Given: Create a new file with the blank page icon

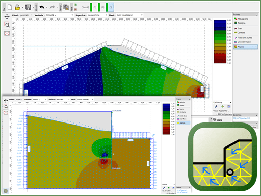Looking at the screenshot, I should click(10, 7).
